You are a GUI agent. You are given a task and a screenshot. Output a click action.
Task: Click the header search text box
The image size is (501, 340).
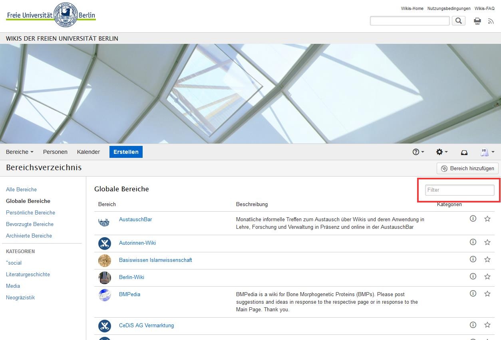[410, 21]
